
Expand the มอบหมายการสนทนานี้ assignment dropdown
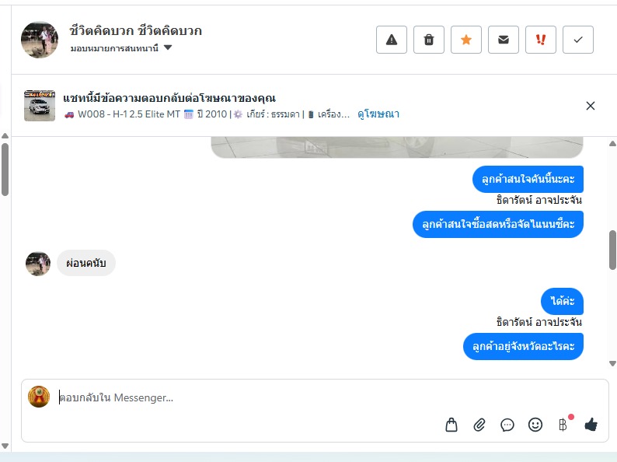(168, 48)
